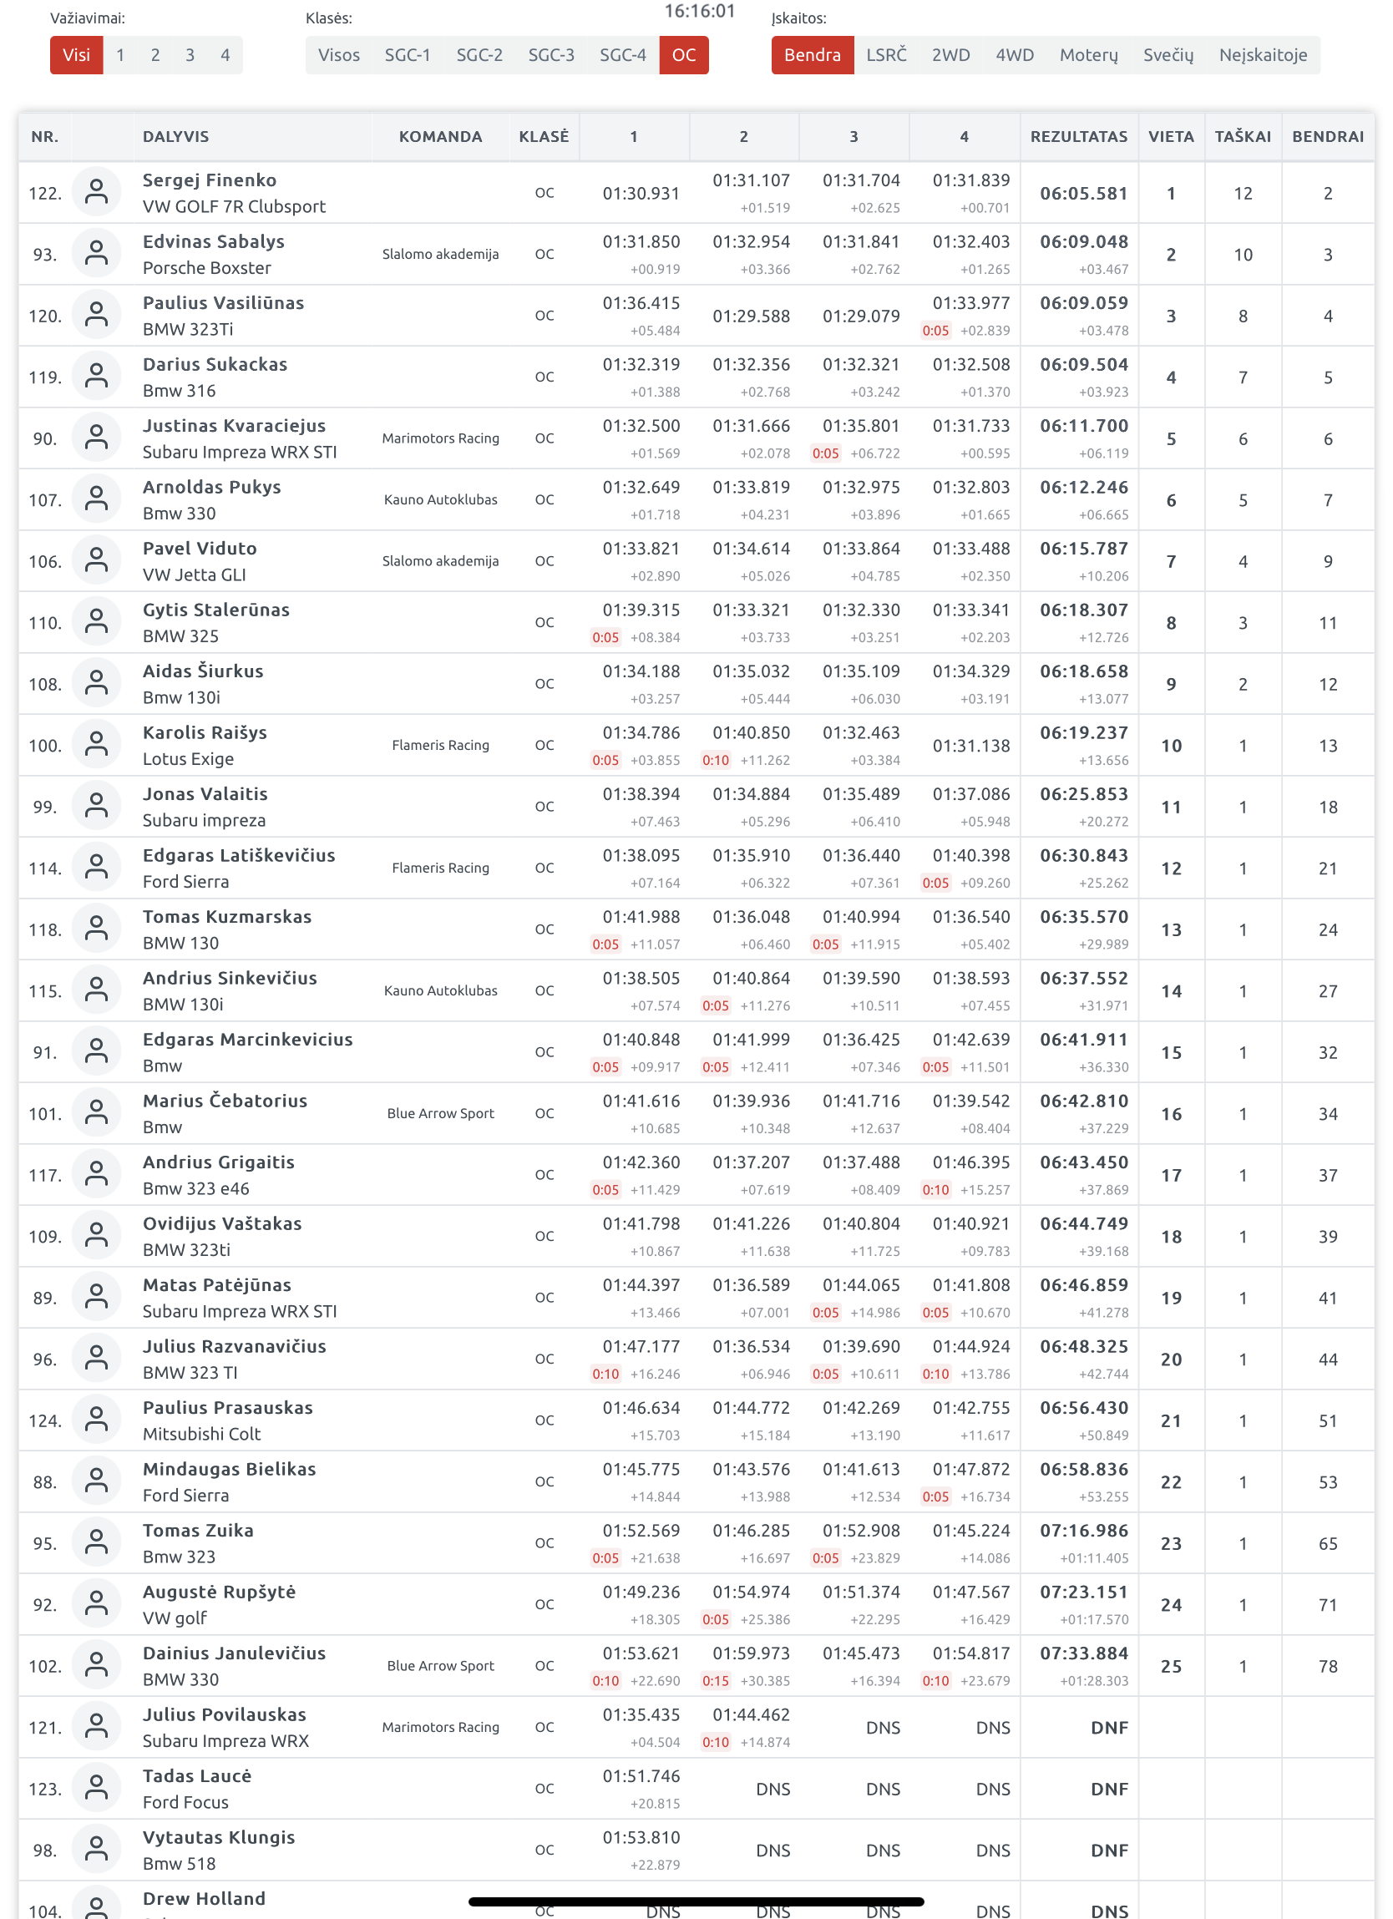The image size is (1393, 1919).
Task: Open Augustė Rupšytė's avatar icon
Action: [98, 1603]
